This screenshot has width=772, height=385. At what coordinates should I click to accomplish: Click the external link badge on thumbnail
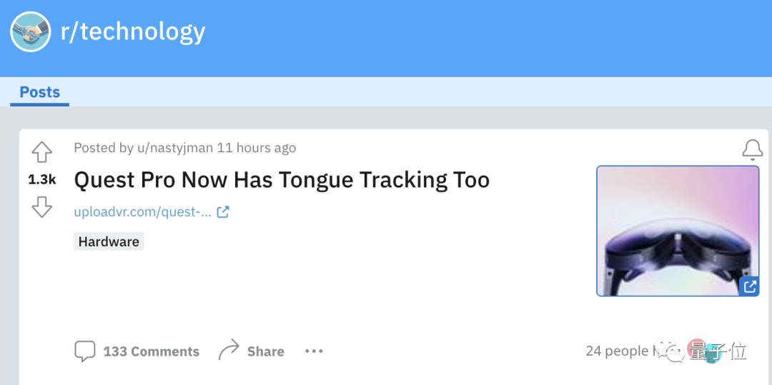[x=750, y=286]
